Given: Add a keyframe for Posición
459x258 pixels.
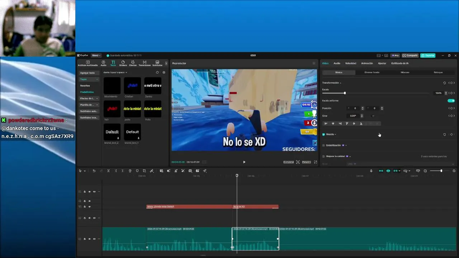Looking at the screenshot, I should pyautogui.click(x=451, y=108).
